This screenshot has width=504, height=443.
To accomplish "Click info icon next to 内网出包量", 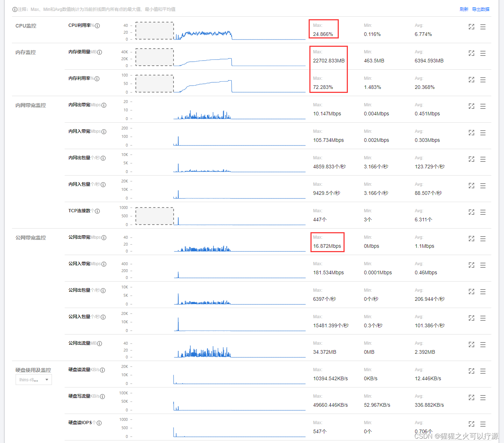I will 103,158.
